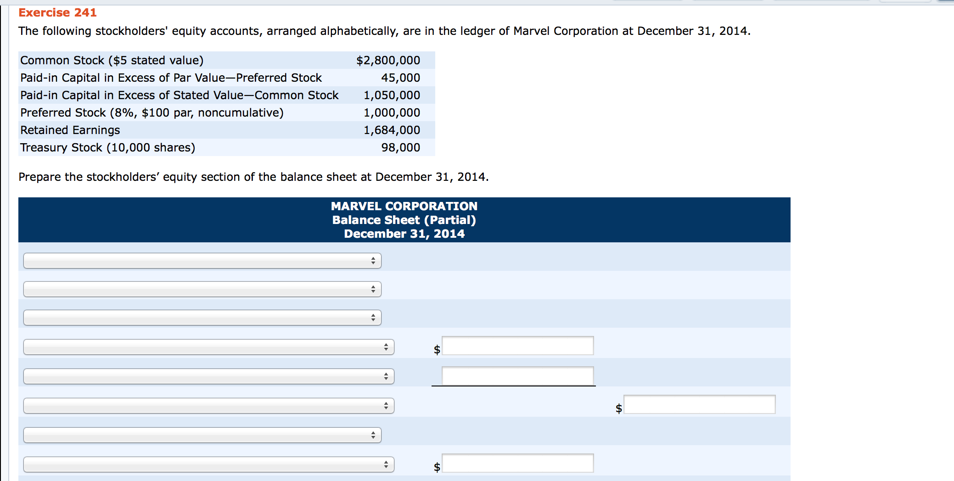Image resolution: width=954 pixels, height=481 pixels.
Task: Open the seventh row dropdown
Action: [x=202, y=435]
